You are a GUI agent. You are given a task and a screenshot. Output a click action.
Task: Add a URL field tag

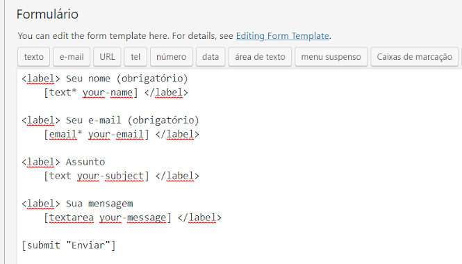coord(107,56)
